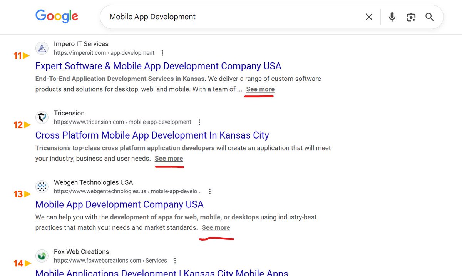The height and width of the screenshot is (276, 462).
Task: Click the Impero IT Services site name
Action: [81, 44]
